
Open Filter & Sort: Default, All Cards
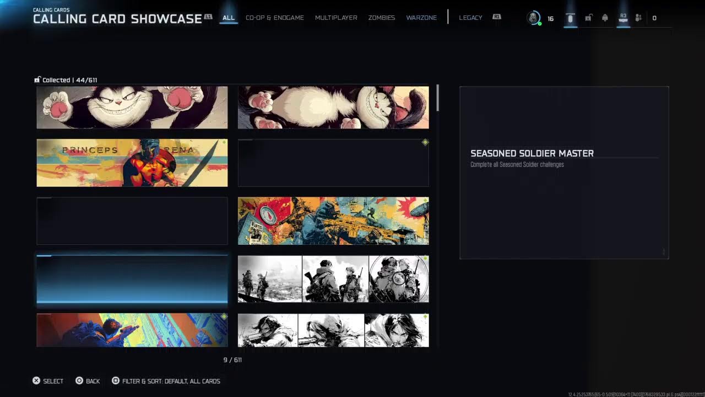171,381
